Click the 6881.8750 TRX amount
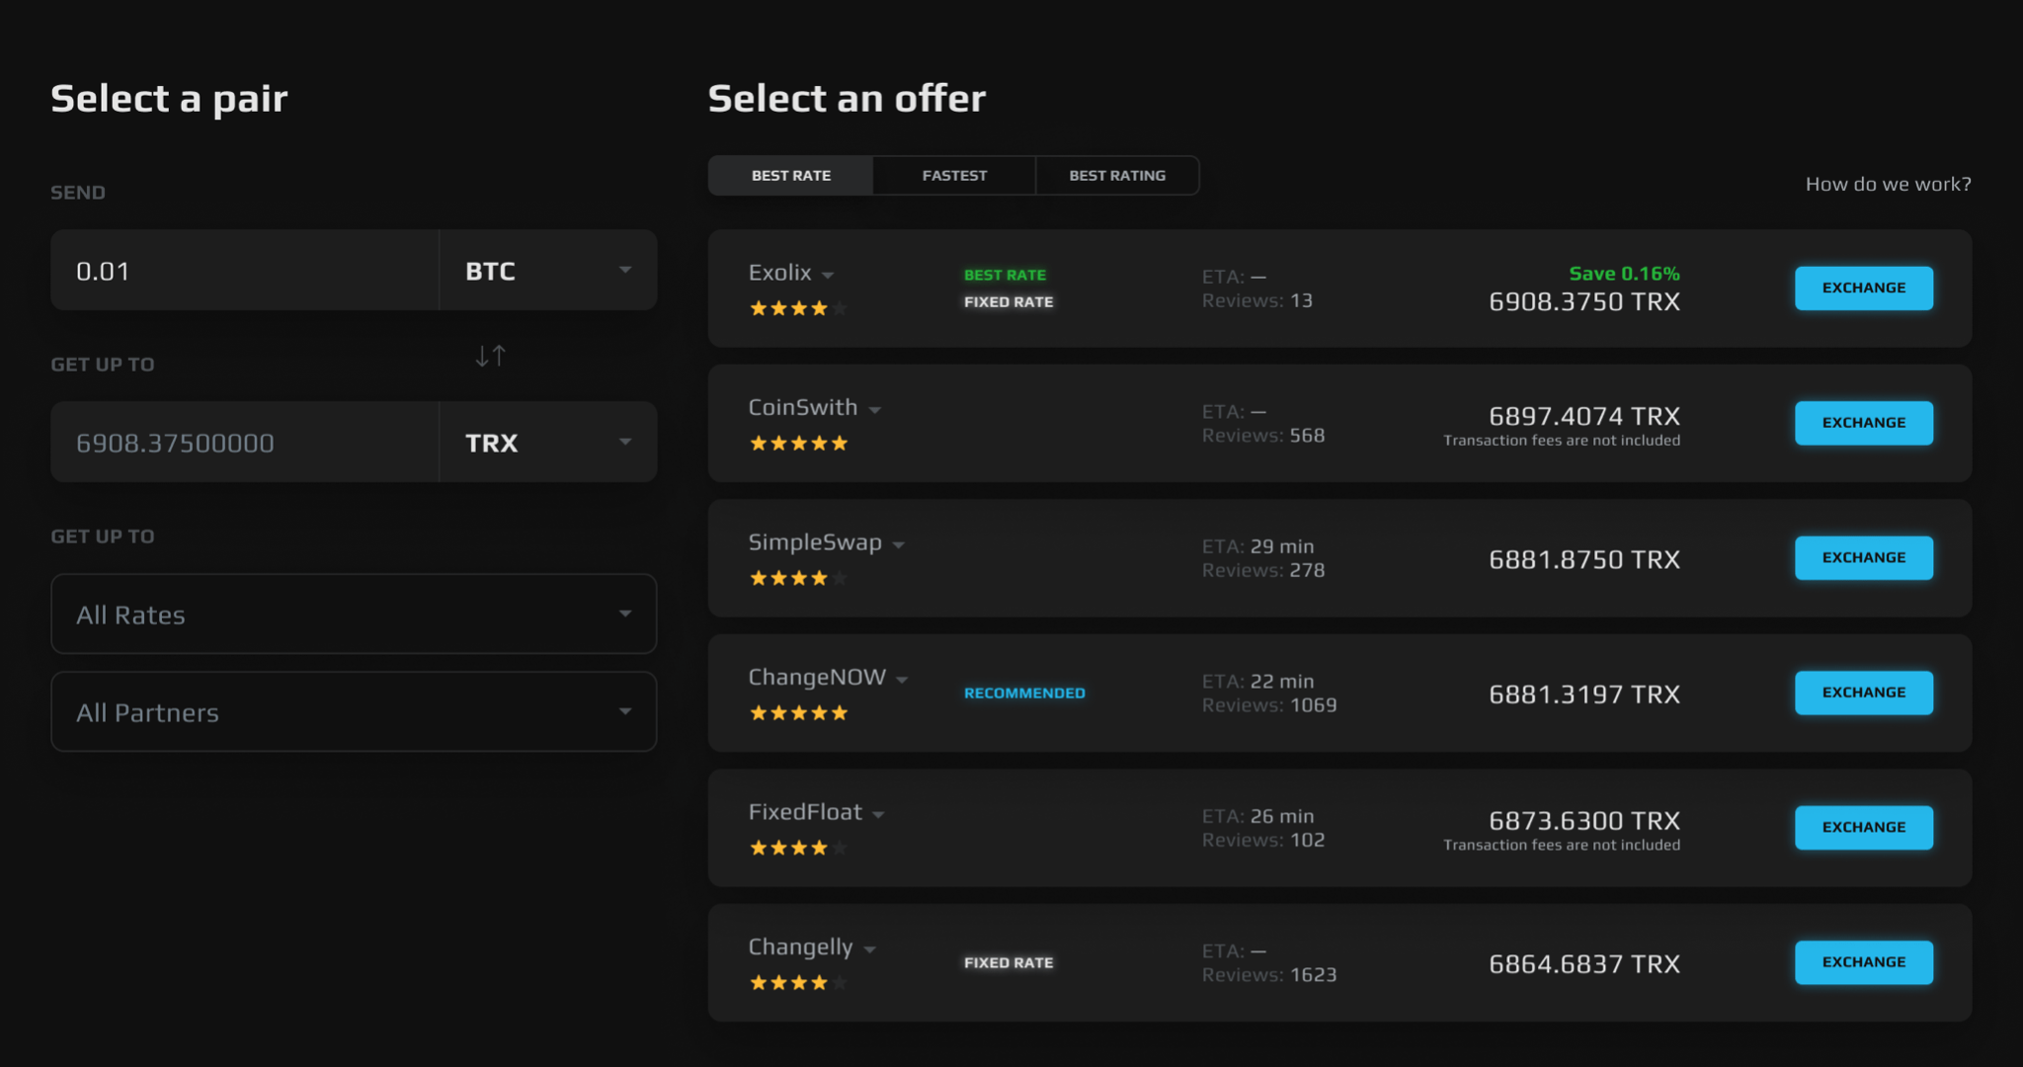 tap(1584, 560)
